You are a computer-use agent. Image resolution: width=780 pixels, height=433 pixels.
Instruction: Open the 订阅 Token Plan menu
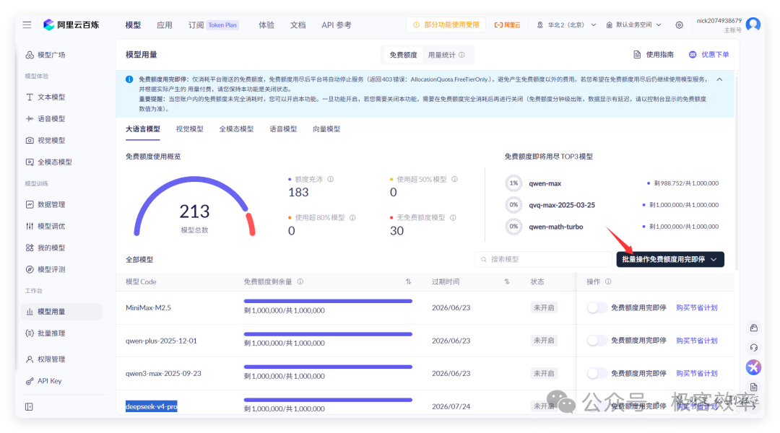click(213, 25)
